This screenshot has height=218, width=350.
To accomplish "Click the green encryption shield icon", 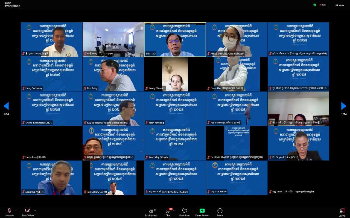I will (x=315, y=5).
